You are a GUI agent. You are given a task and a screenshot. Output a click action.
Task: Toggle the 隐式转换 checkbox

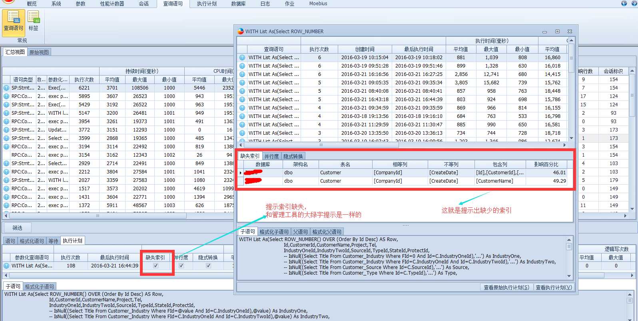click(x=208, y=266)
